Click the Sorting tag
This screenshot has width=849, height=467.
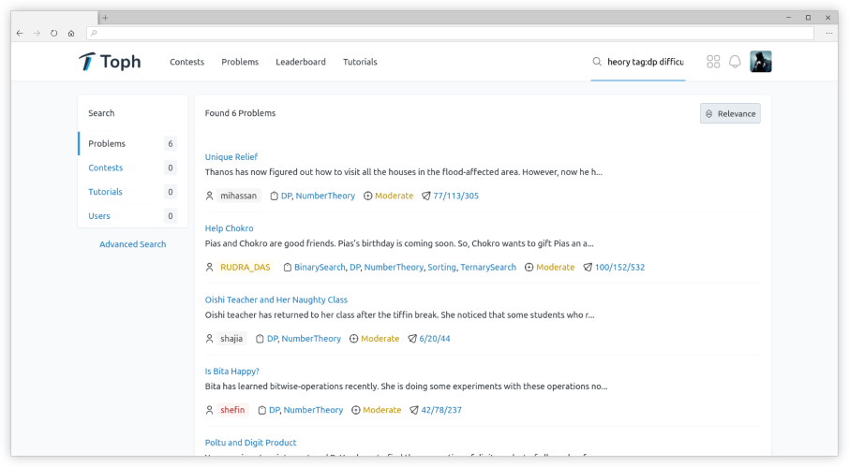pos(441,267)
